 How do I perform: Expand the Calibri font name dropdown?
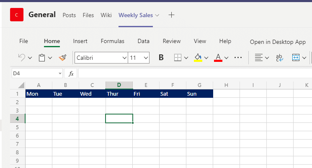tap(124, 58)
